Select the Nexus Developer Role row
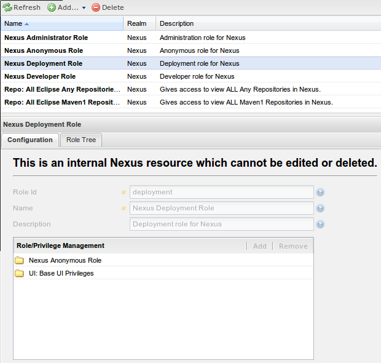 pos(190,76)
